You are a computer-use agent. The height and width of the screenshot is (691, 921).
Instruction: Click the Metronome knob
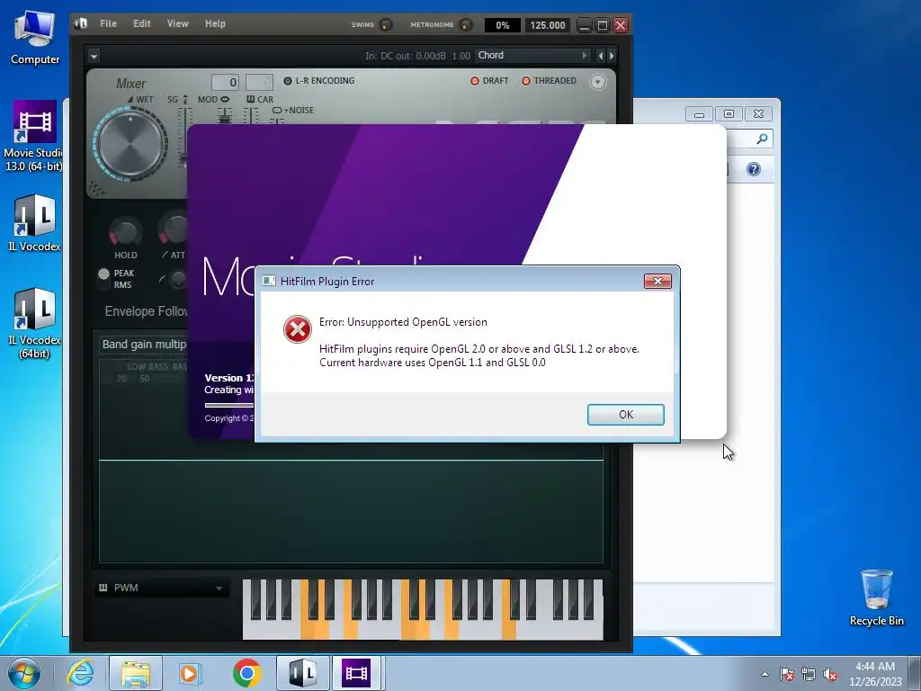click(466, 24)
